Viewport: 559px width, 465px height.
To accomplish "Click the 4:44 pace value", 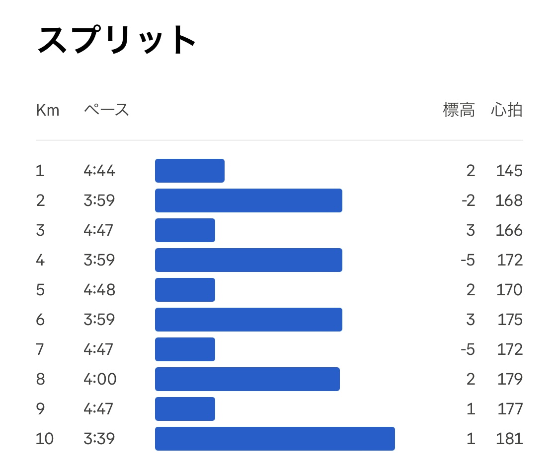I will point(99,171).
